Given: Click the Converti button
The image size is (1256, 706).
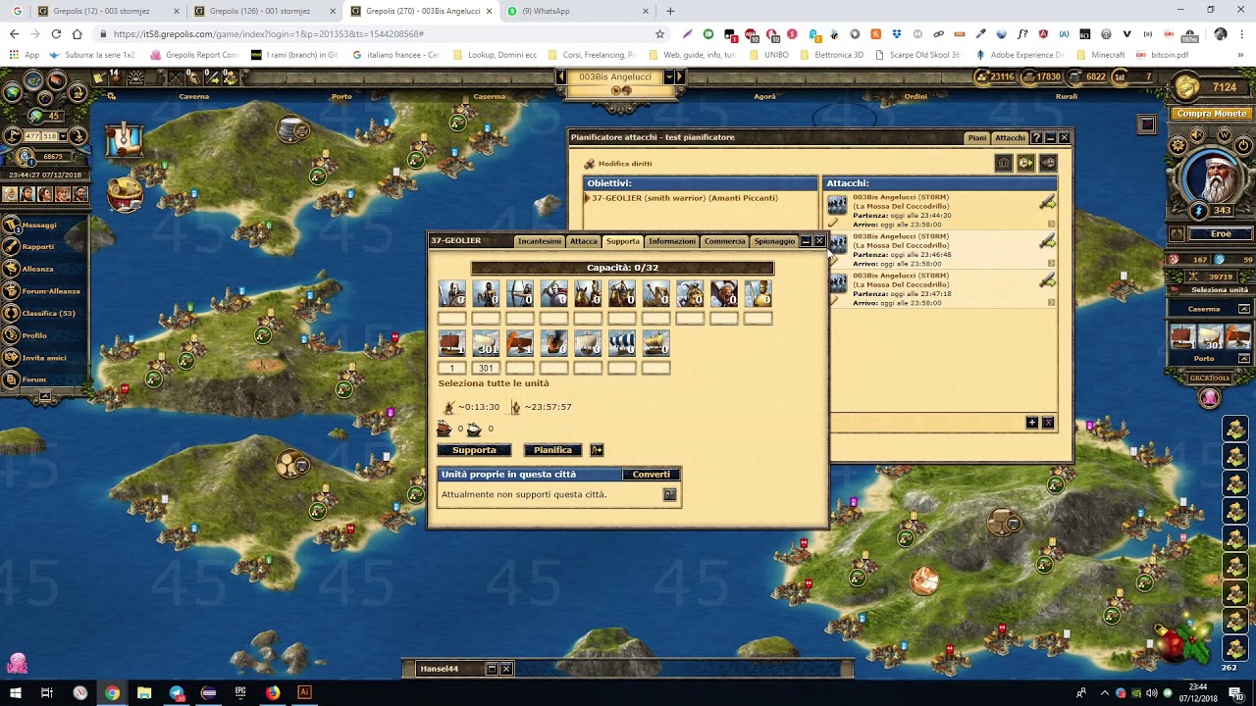Looking at the screenshot, I should pos(652,475).
